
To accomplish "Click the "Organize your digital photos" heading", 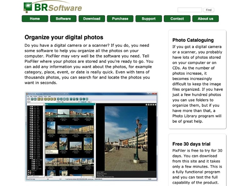I will [x=64, y=37].
